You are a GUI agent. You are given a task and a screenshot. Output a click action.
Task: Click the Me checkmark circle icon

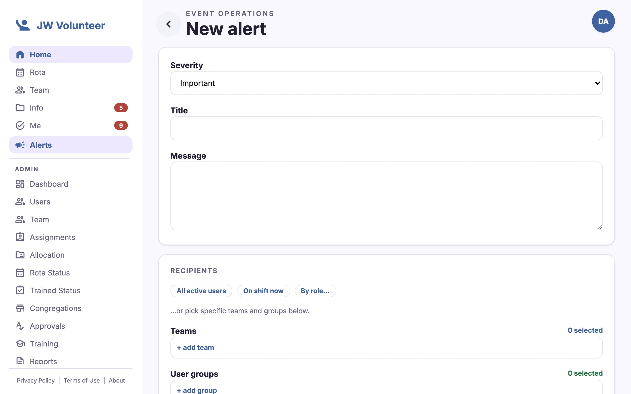pos(20,125)
